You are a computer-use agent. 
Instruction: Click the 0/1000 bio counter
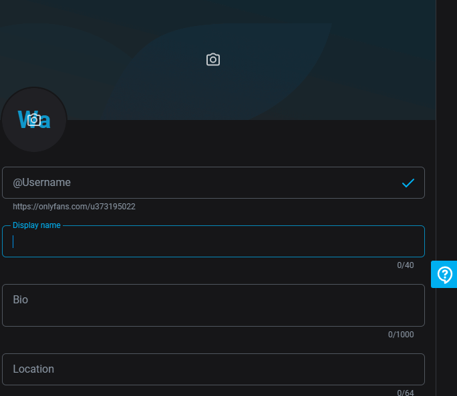coord(401,335)
